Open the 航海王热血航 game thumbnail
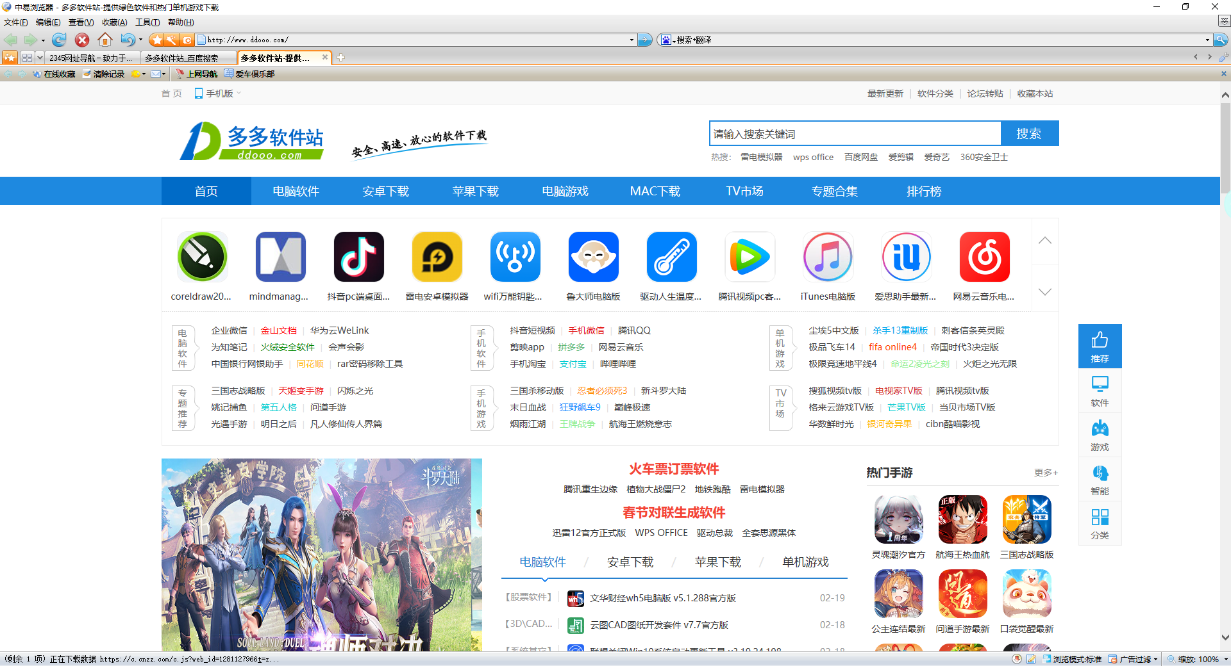1231x666 pixels. coord(962,519)
